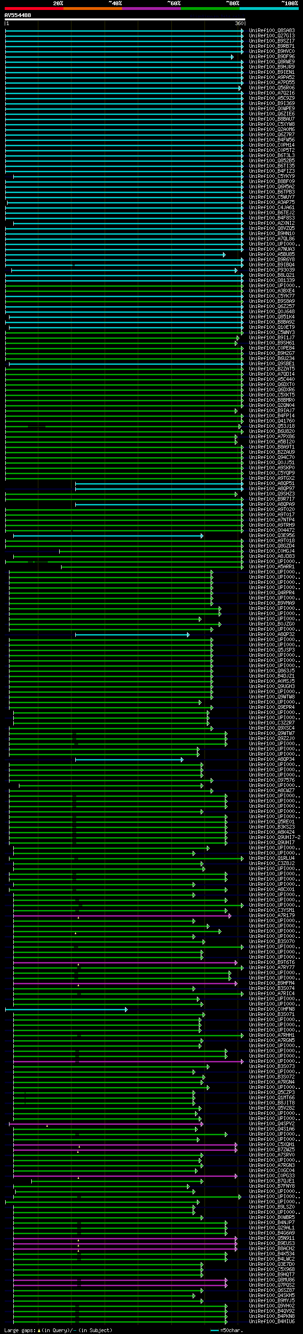Click the green ~80% identity legend segment

[210, 9]
